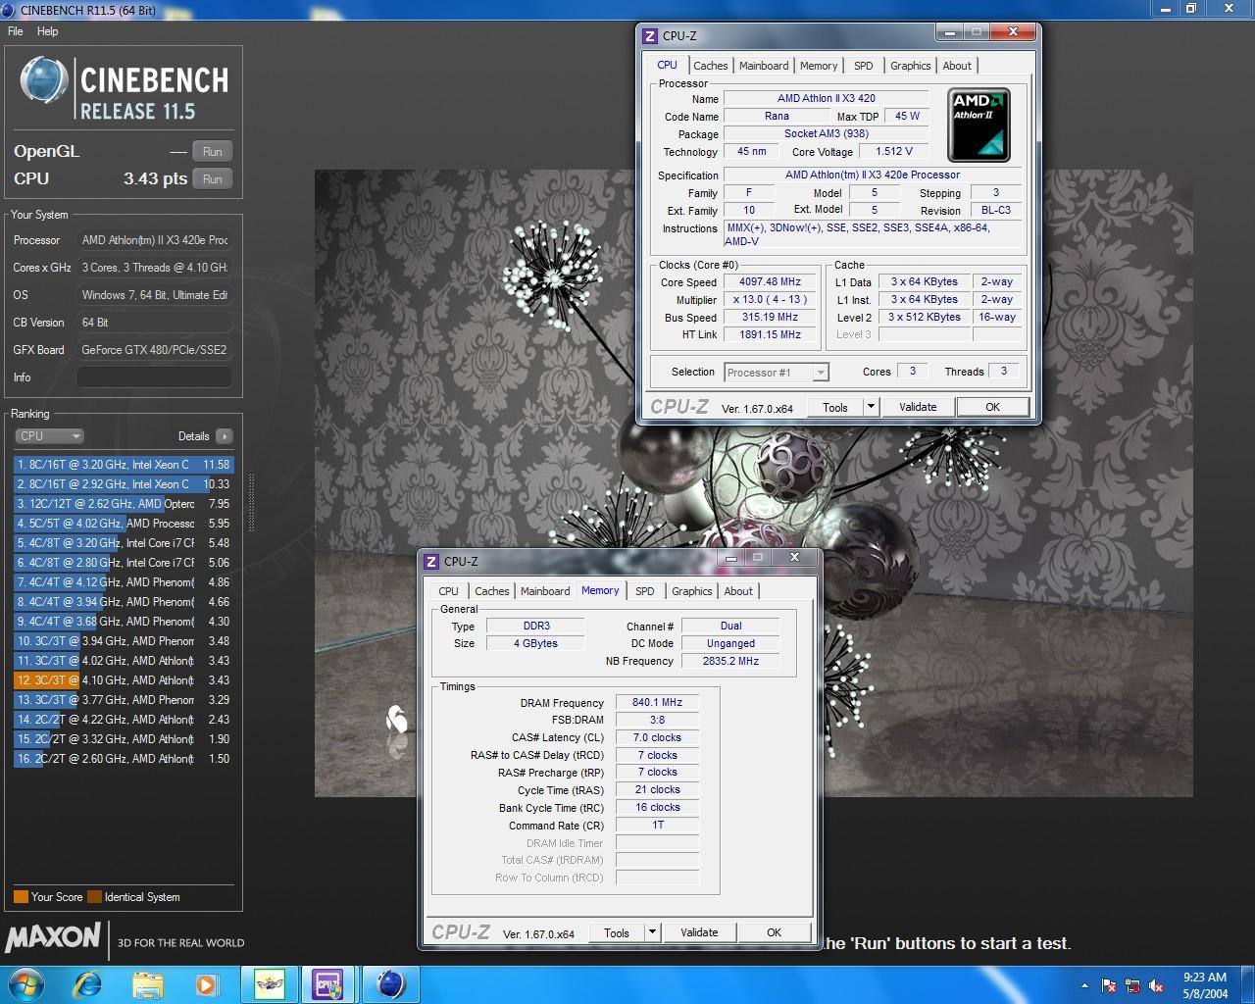Click Tools button in upper CPU-Z window

pyautogui.click(x=835, y=407)
